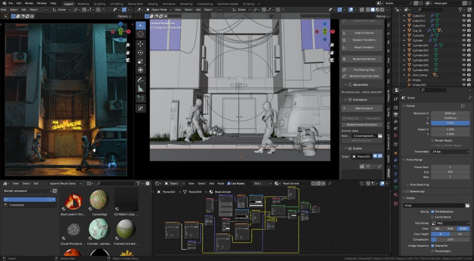Click Add Animation button

[362, 108]
